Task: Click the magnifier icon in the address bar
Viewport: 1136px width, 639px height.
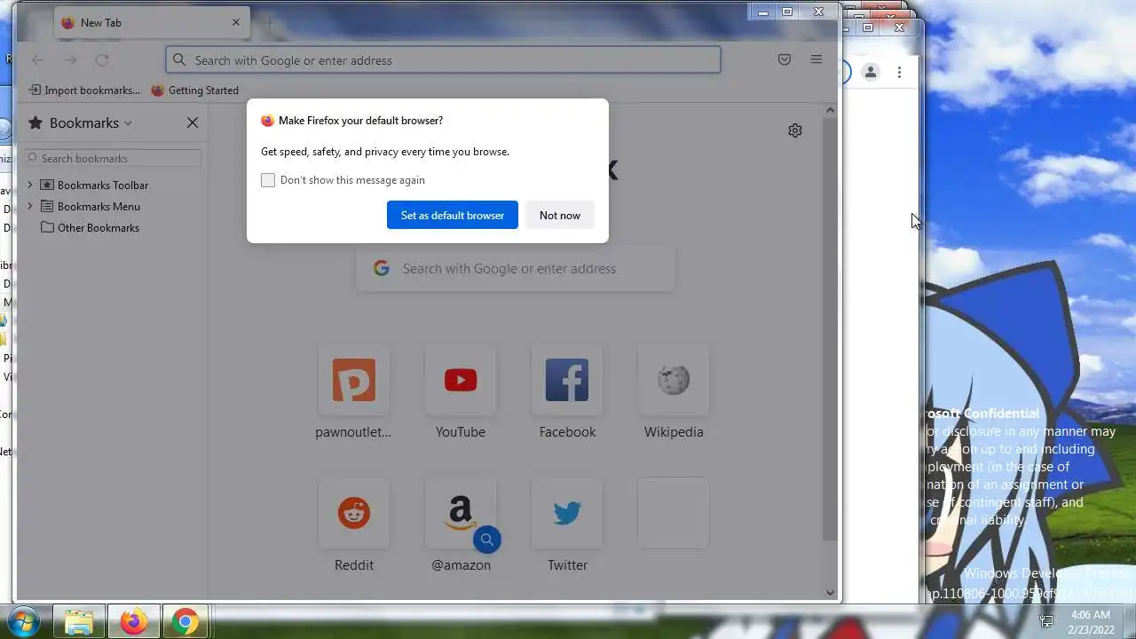Action: (x=179, y=60)
